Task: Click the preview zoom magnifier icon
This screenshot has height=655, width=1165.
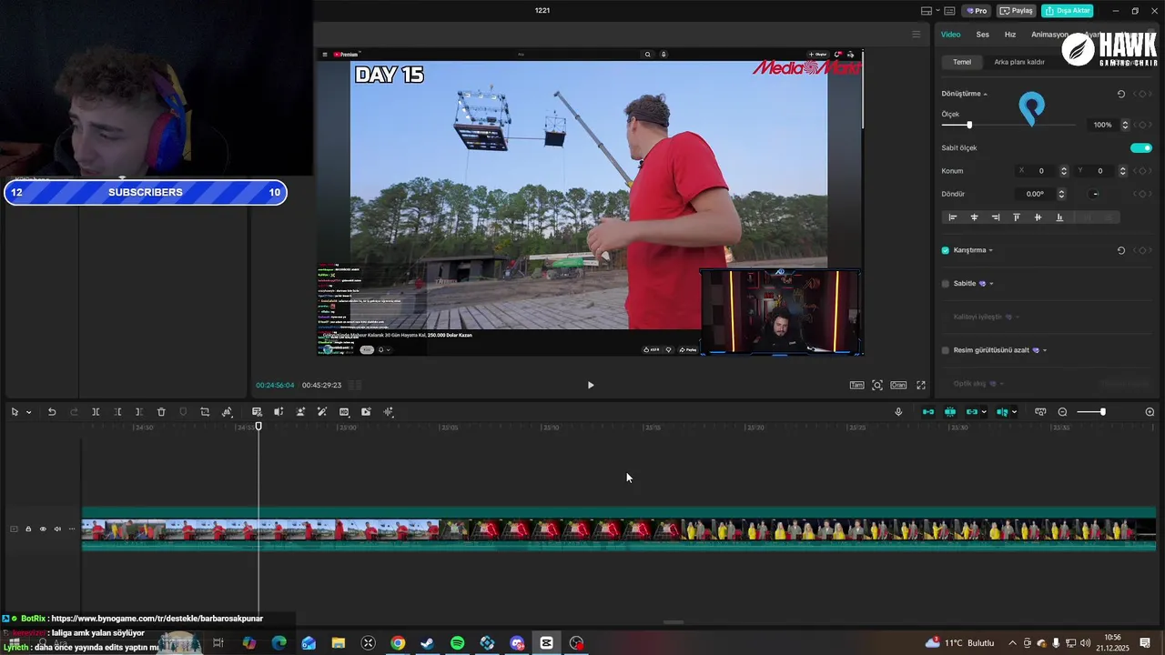Action: [877, 385]
